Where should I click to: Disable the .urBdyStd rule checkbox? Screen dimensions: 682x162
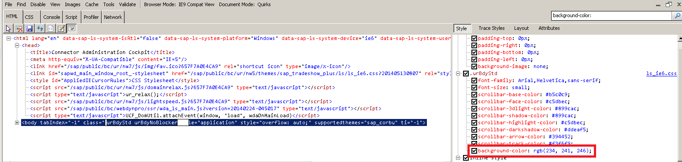466,73
